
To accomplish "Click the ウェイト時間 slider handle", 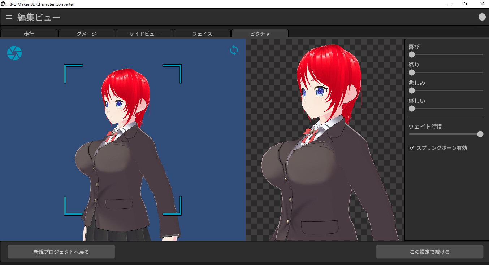I will (480, 134).
